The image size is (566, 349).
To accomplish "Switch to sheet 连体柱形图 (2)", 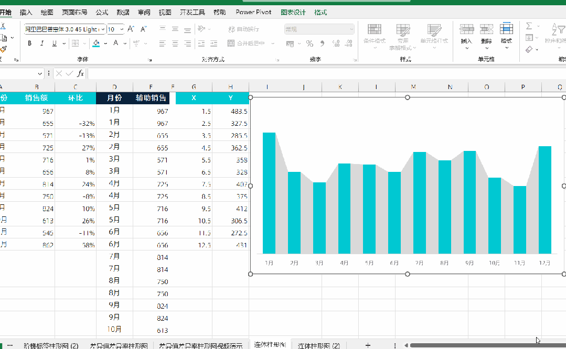I will point(319,345).
